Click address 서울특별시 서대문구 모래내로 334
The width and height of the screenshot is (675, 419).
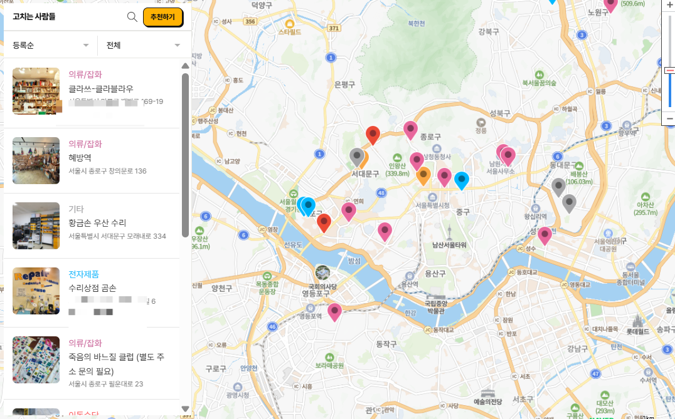tap(117, 236)
